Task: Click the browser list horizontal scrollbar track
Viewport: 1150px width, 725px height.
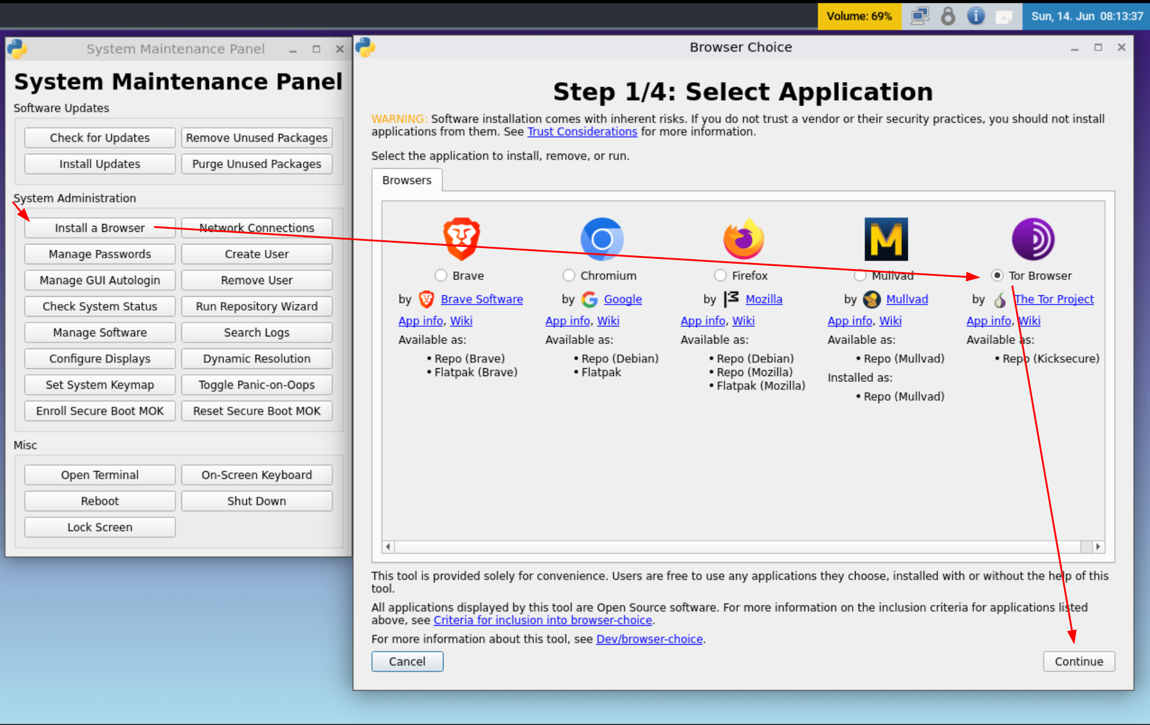Action: click(x=743, y=547)
